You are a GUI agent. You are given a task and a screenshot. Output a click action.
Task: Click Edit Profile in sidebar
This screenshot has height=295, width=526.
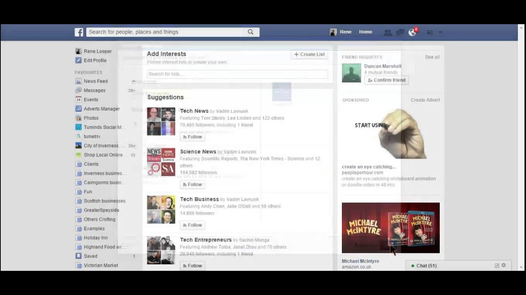[x=95, y=60]
